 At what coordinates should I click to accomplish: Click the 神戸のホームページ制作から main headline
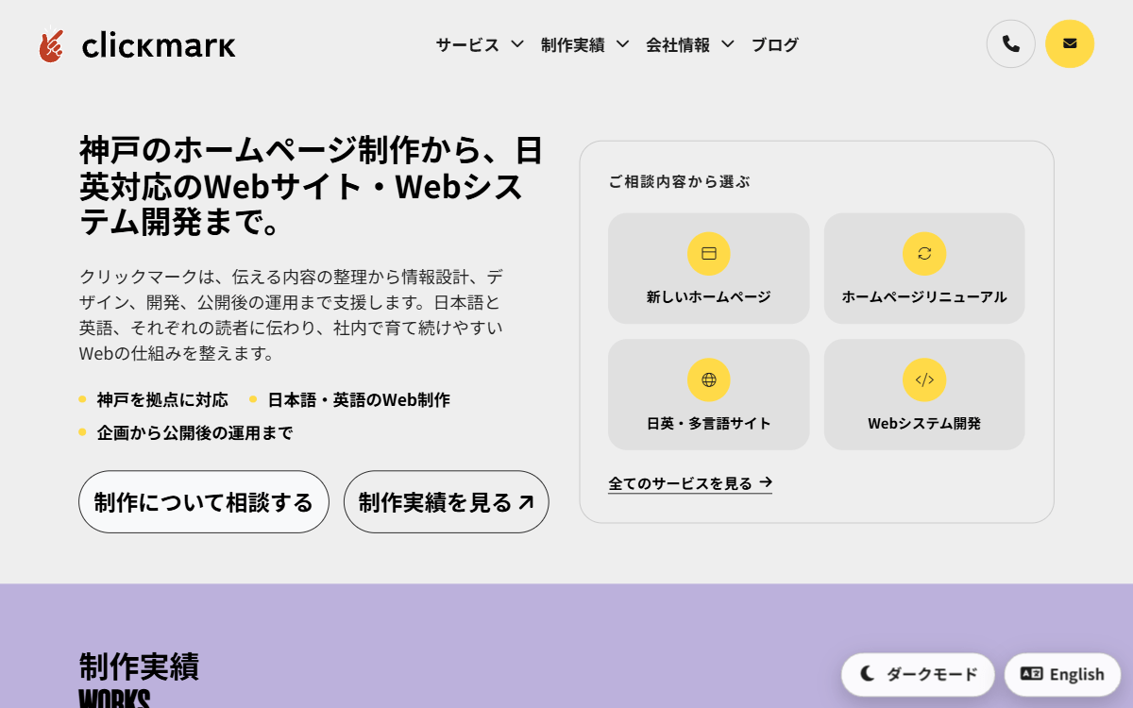pos(312,187)
